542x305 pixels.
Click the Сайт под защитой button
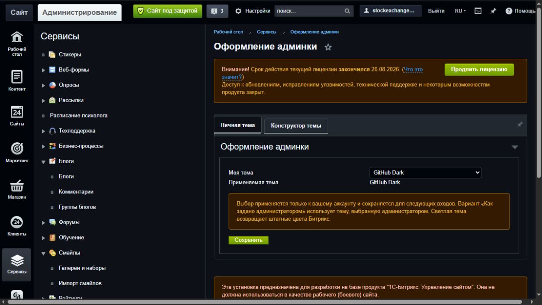coord(168,11)
